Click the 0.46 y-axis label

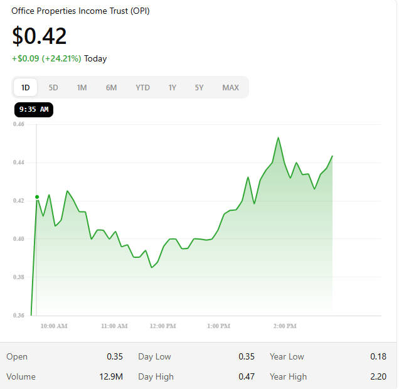[x=19, y=124]
